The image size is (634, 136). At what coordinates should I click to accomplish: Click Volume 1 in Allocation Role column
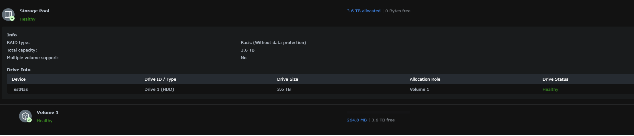point(419,89)
